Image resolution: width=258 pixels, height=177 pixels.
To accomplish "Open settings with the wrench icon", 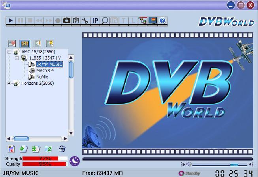I will (85, 20).
